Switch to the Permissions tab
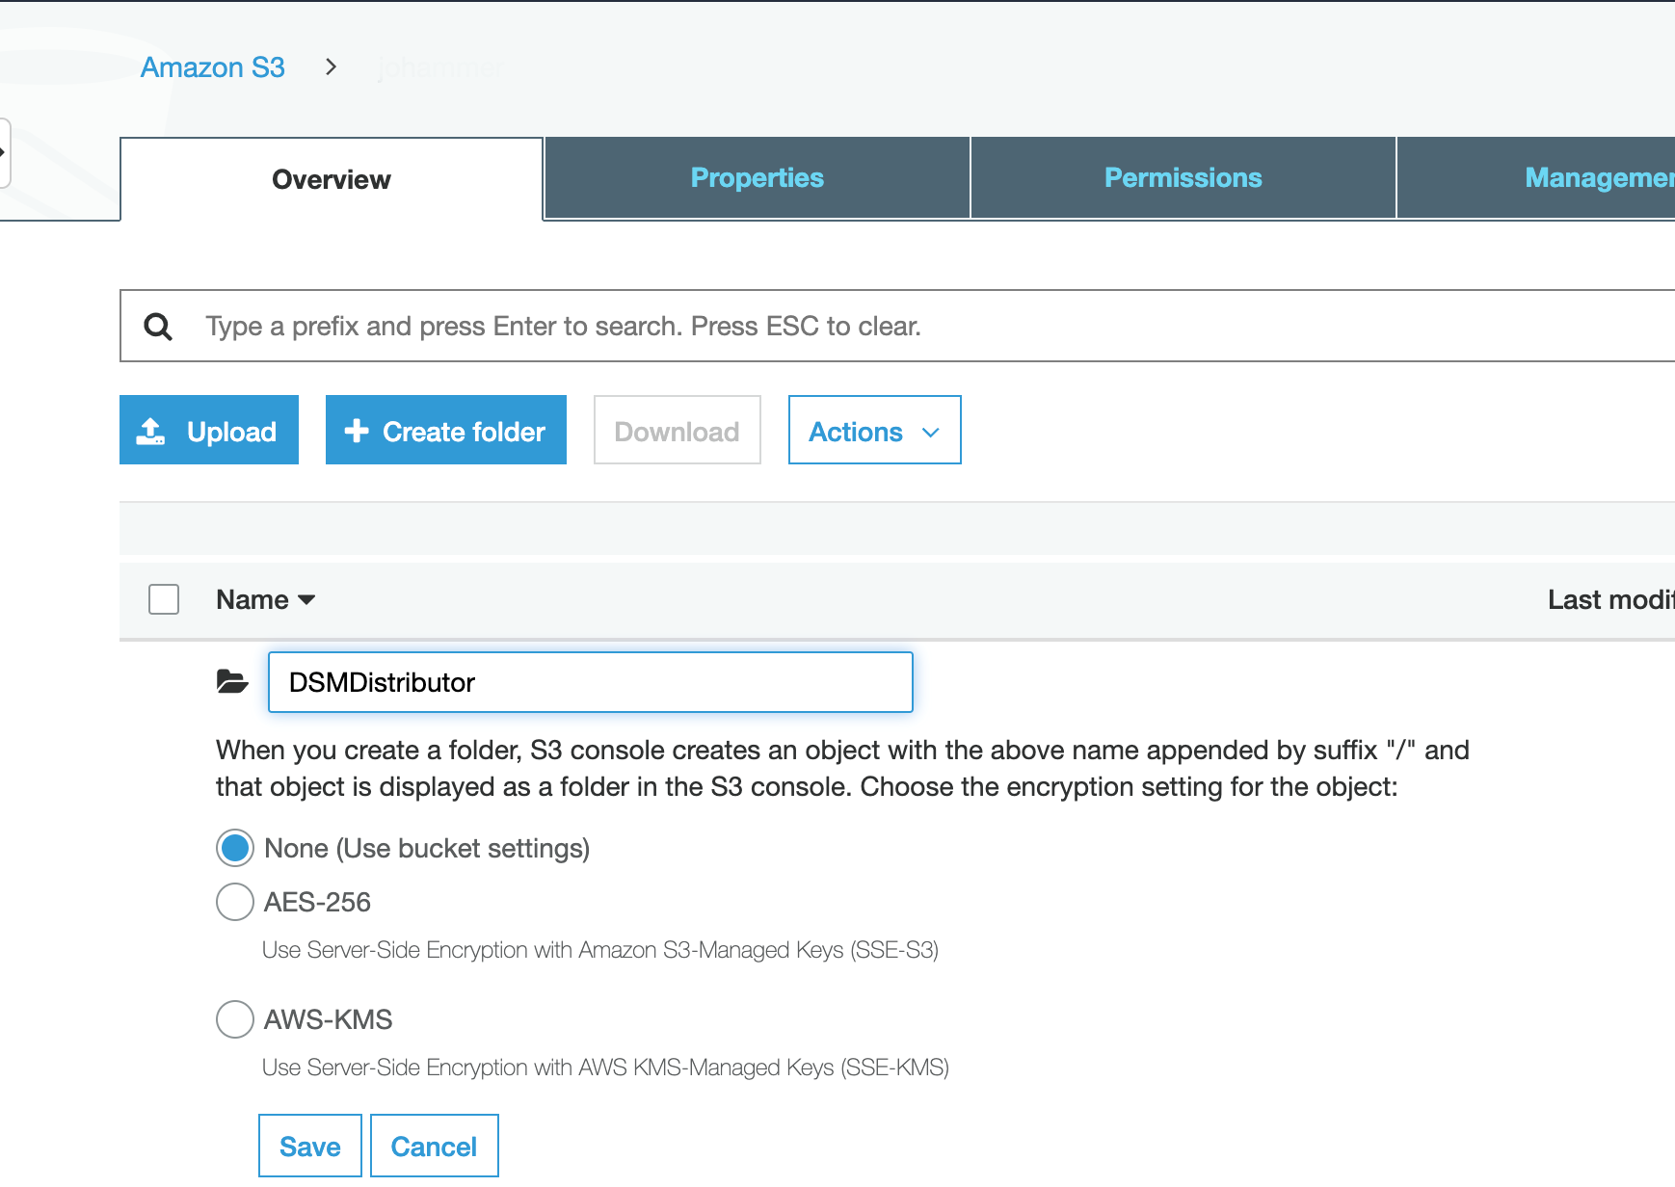1675x1187 pixels. pos(1183,178)
